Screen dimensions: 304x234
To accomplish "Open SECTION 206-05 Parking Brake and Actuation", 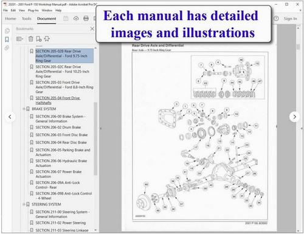I will pos(63,153).
